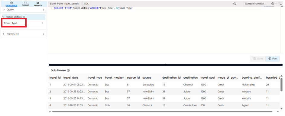This screenshot has width=285, height=116.
Task: Refresh the datasource with refresh icon
Action: (281, 4)
